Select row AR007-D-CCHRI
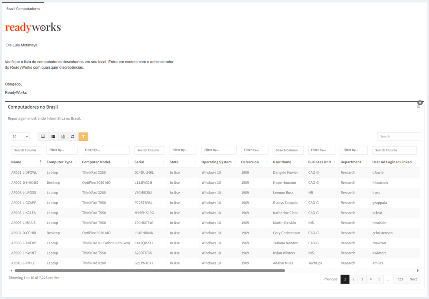Screen dimensions: 429x299 214,233
